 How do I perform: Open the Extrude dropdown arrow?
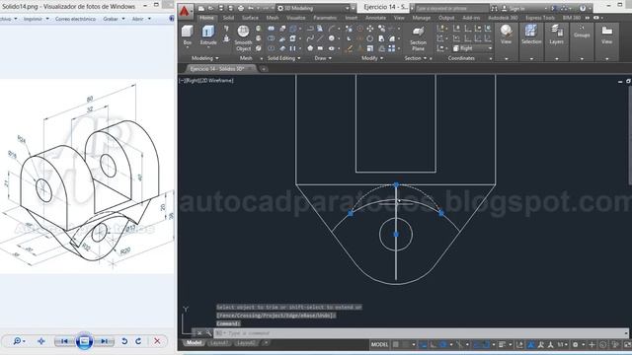tap(208, 47)
